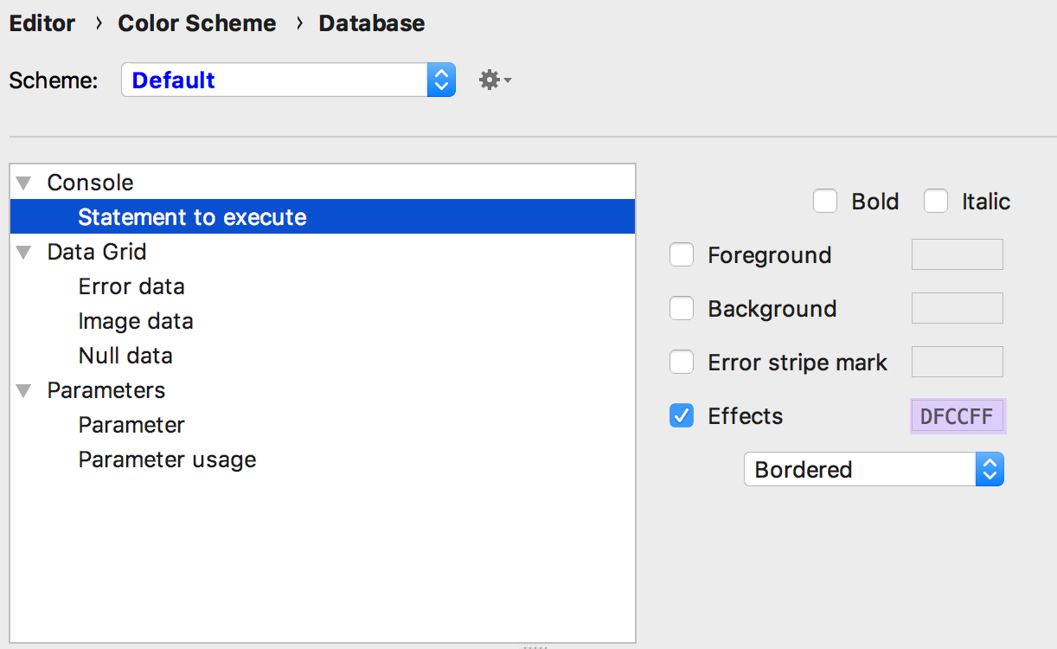Select the Image data item

[136, 321]
